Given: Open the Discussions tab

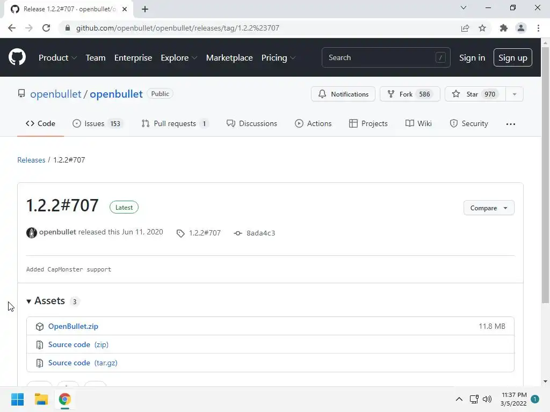Looking at the screenshot, I should click(x=251, y=123).
